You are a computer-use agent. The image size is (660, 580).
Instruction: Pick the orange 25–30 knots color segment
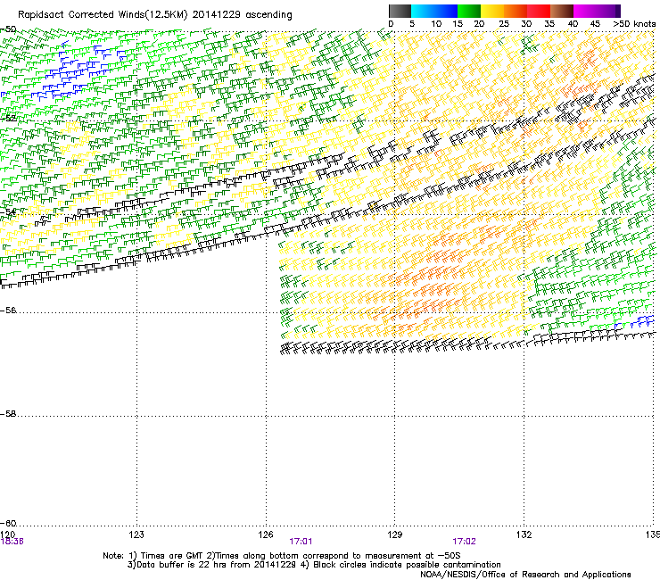pos(516,11)
